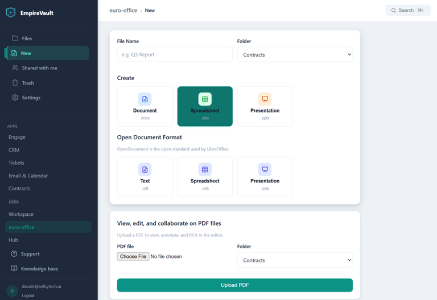
Task: Click the Logout link
Action: pyautogui.click(x=28, y=295)
